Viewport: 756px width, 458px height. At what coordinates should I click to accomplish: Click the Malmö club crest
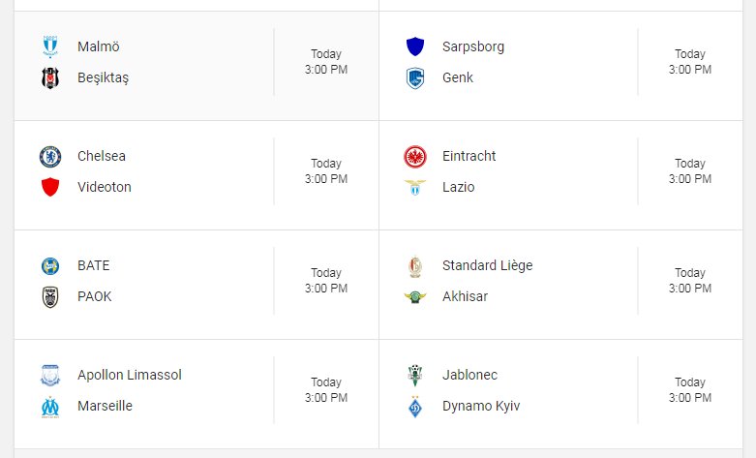point(50,46)
